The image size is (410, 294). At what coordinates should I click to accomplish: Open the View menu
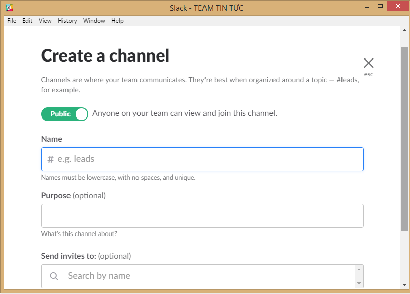coord(45,21)
